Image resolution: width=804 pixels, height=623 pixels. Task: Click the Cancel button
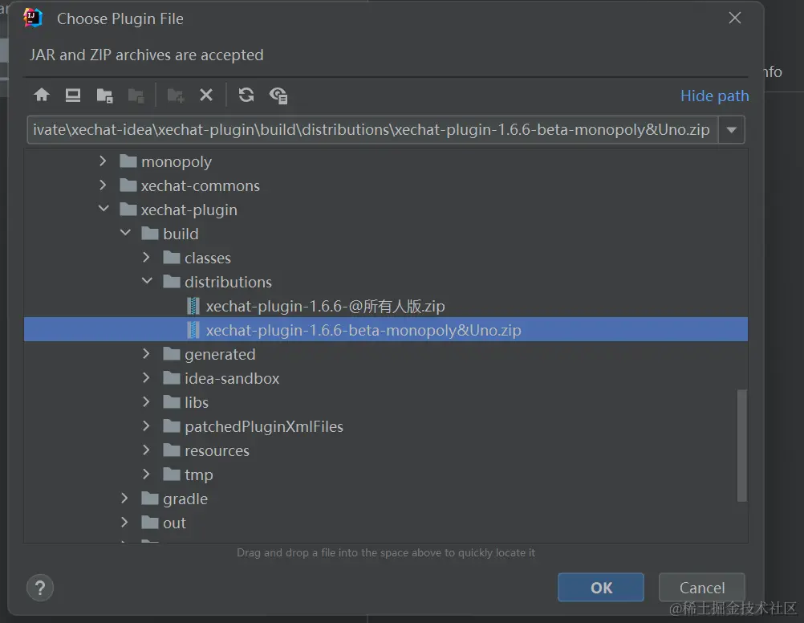click(702, 588)
